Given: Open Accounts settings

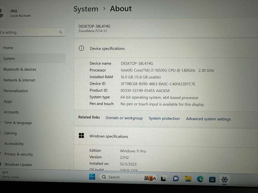Looking at the screenshot, I should click(11, 112).
